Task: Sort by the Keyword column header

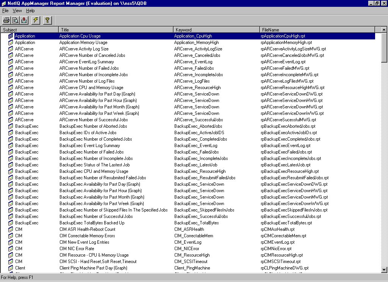Action: point(216,30)
